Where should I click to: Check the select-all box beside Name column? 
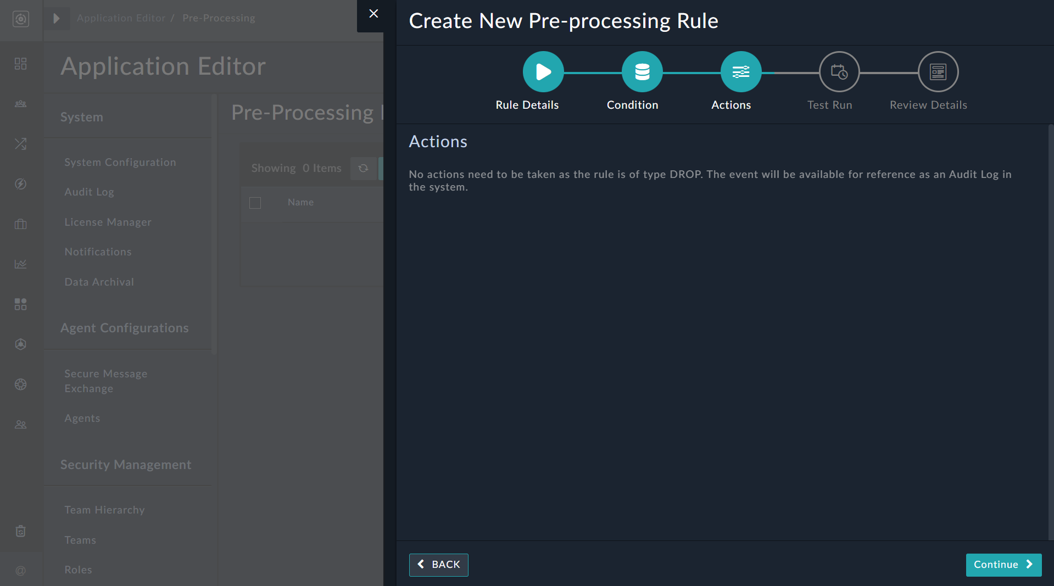coord(255,203)
